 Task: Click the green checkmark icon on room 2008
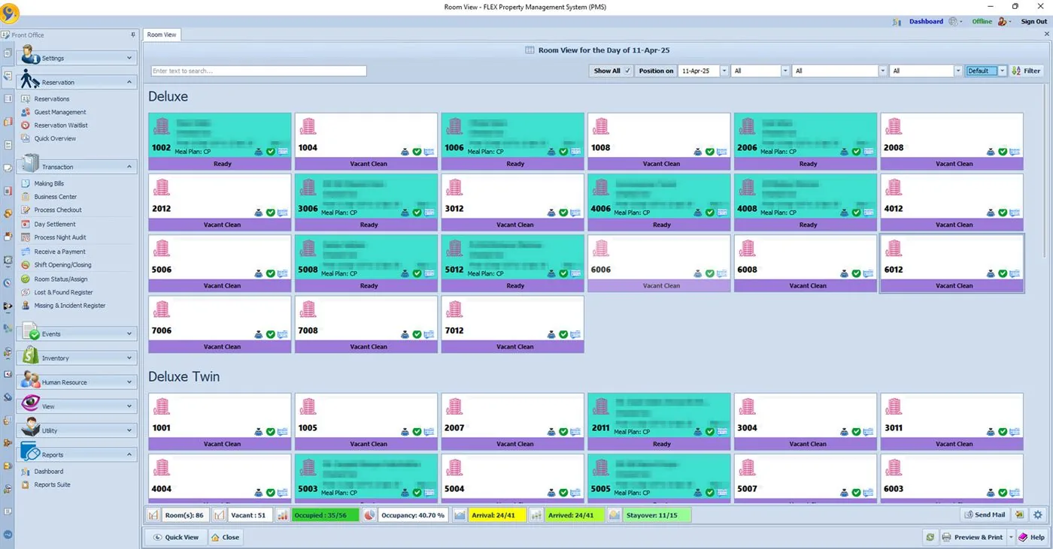(x=1003, y=151)
